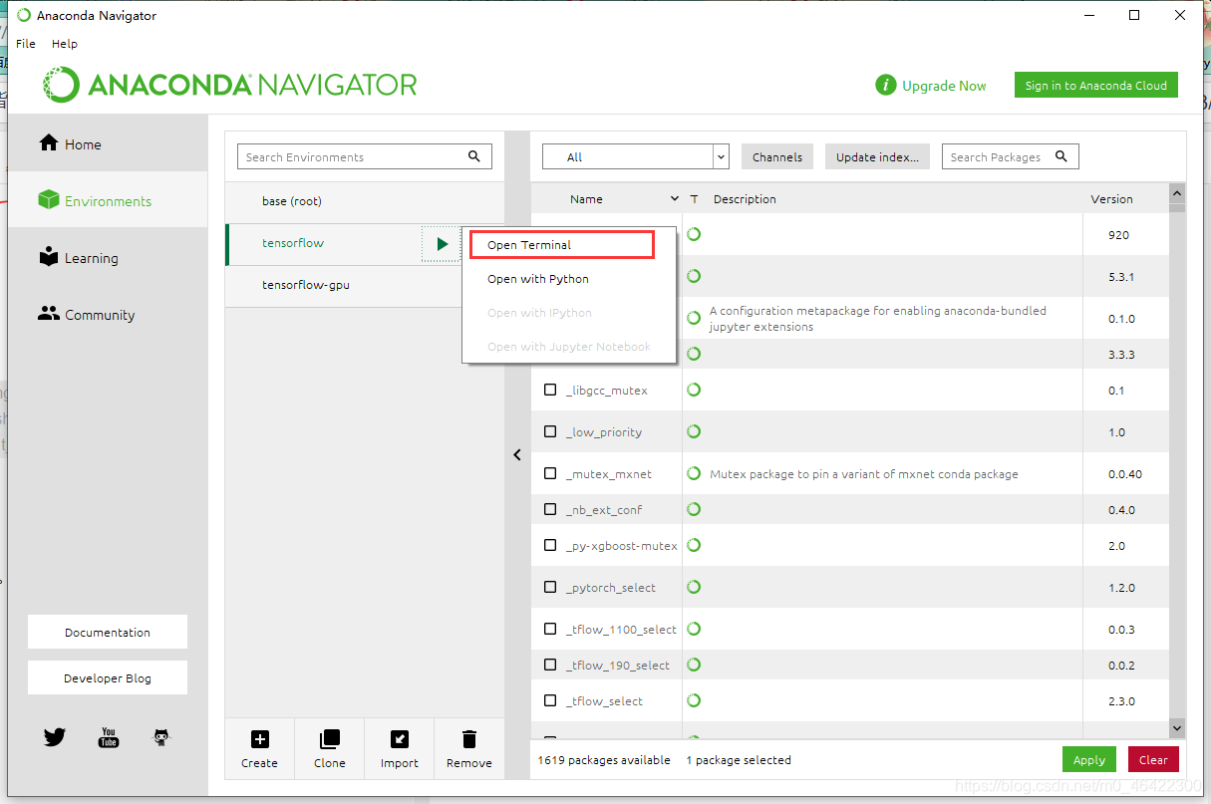Image resolution: width=1211 pixels, height=804 pixels.
Task: Open the All package filter dropdown
Action: (636, 156)
